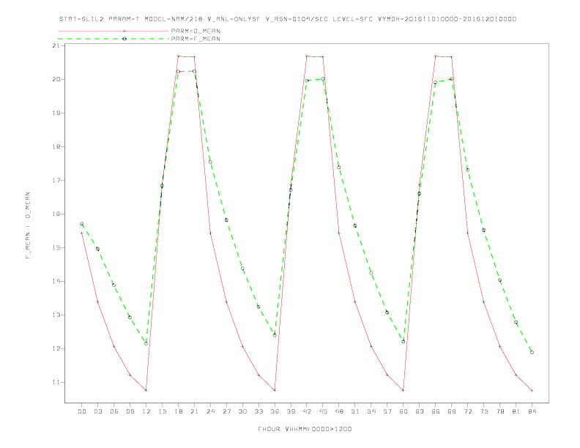Click x-axis forecast hour label 60
580x448 pixels.
pyautogui.click(x=404, y=411)
